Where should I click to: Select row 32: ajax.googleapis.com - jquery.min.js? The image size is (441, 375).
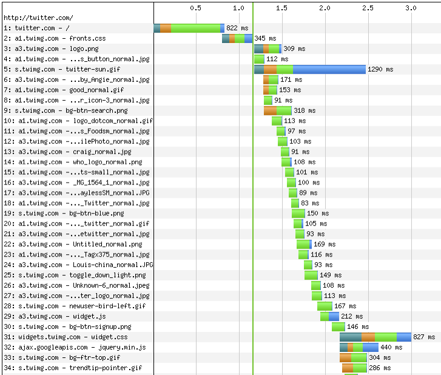click(x=75, y=348)
